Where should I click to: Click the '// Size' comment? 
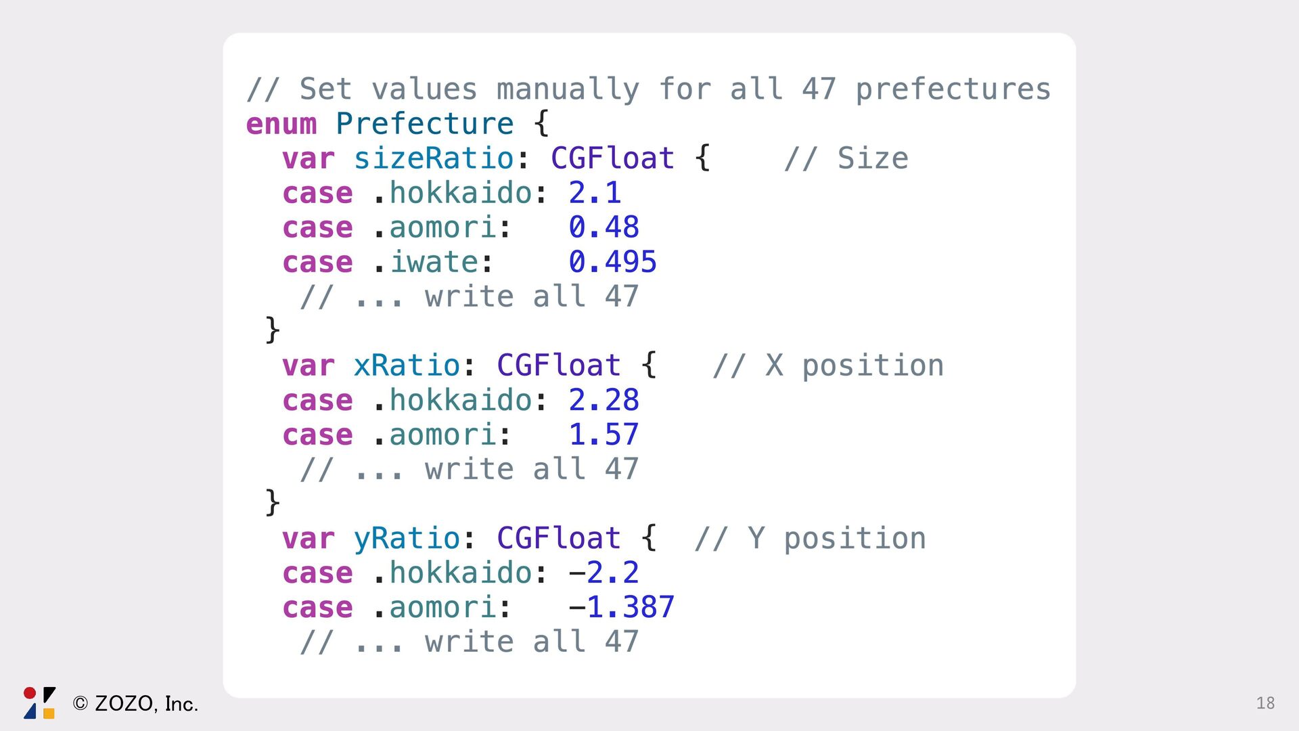846,158
